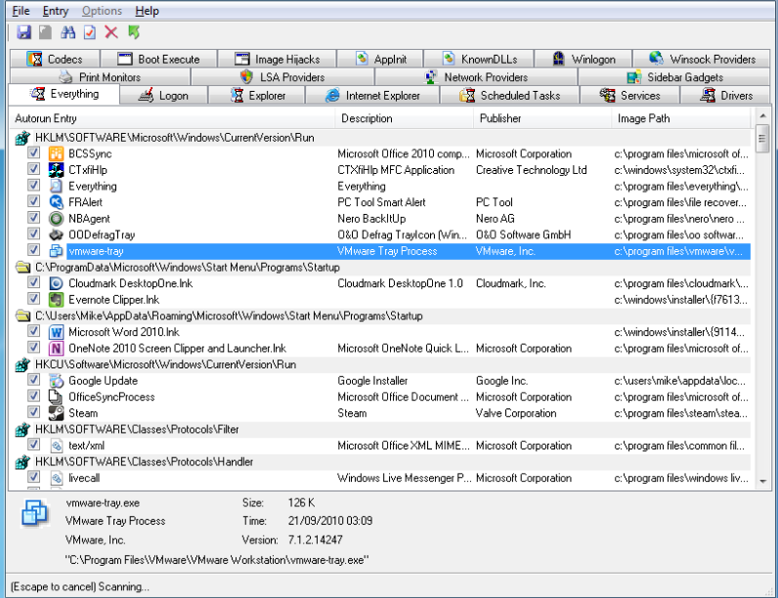Click the ProgramData Startup folder icon
The image size is (778, 598).
tap(22, 268)
